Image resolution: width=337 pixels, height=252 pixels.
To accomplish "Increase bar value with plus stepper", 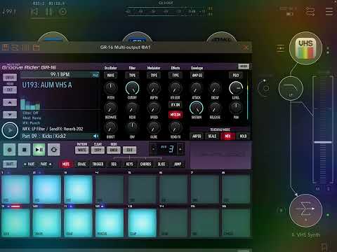I will click(180, 149).
